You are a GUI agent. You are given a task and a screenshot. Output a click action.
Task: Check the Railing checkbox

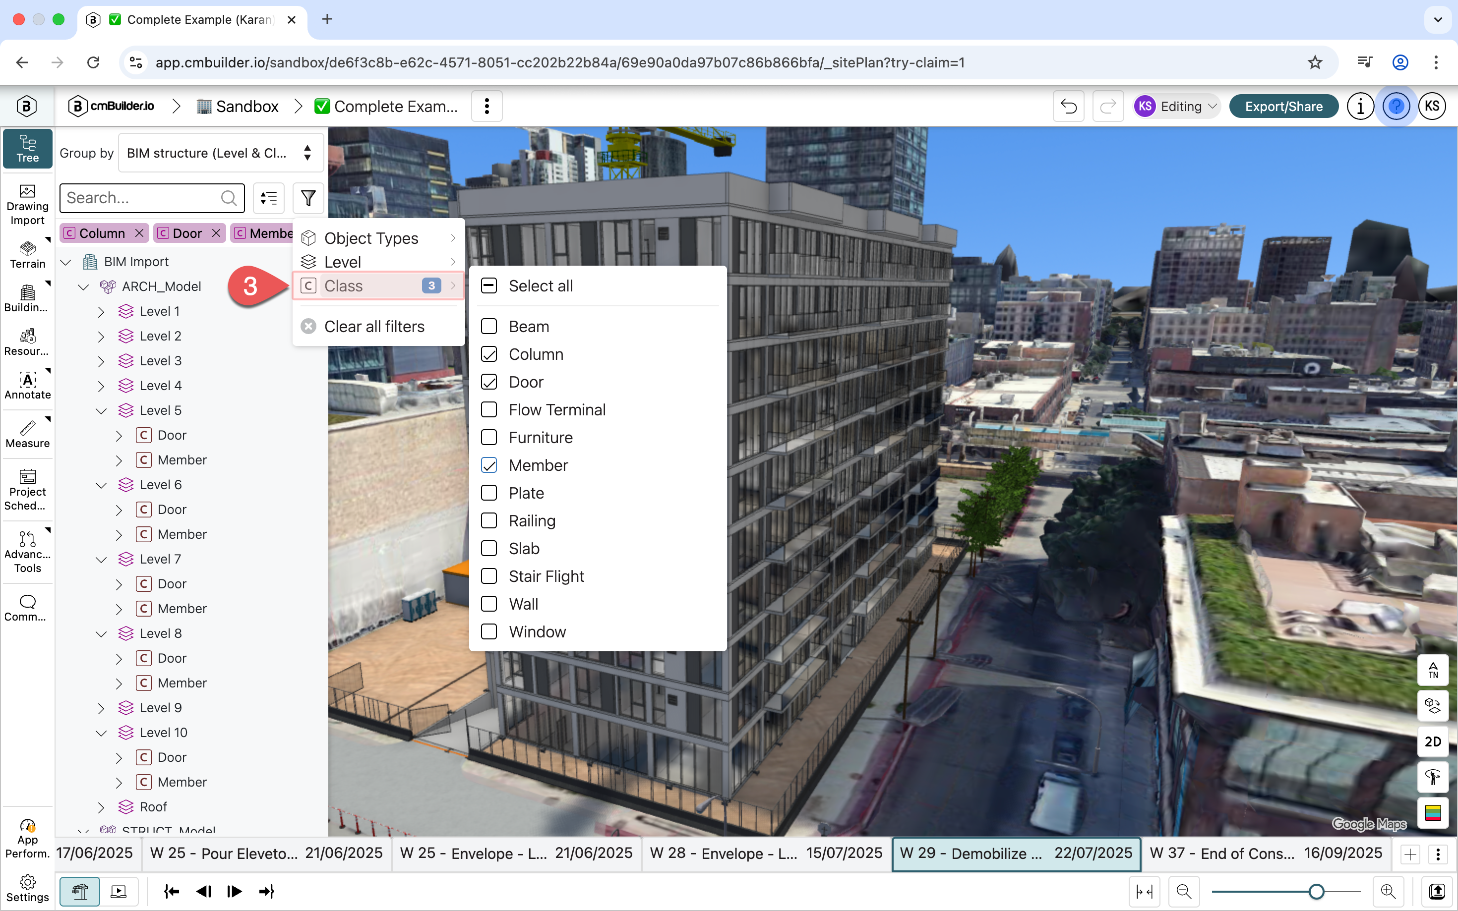489,520
